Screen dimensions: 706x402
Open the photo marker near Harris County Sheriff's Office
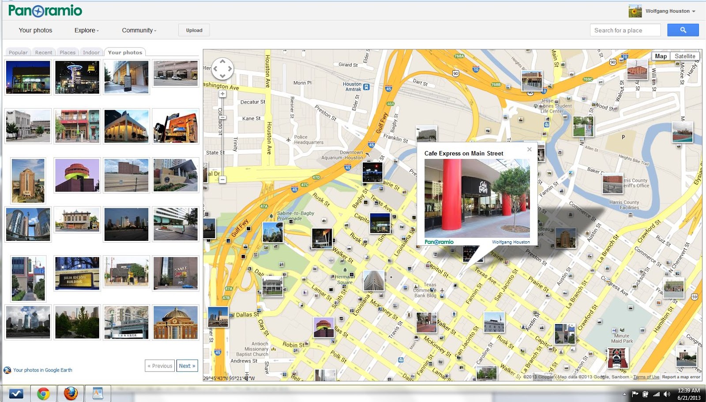(x=612, y=184)
